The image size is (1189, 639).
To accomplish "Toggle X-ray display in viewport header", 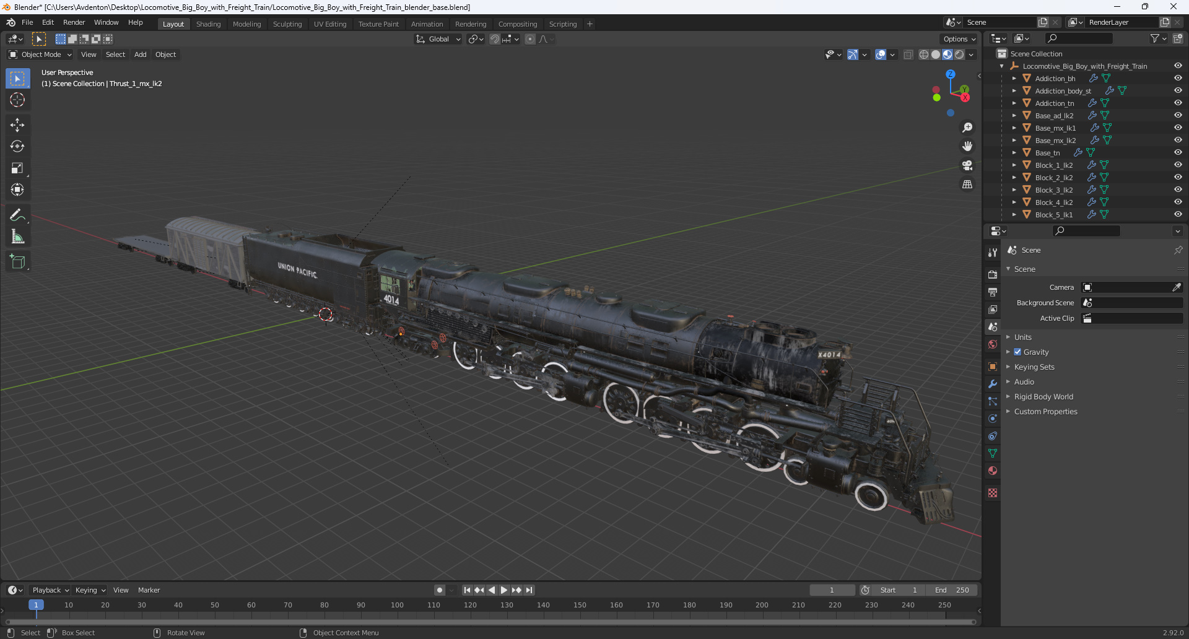I will click(908, 54).
